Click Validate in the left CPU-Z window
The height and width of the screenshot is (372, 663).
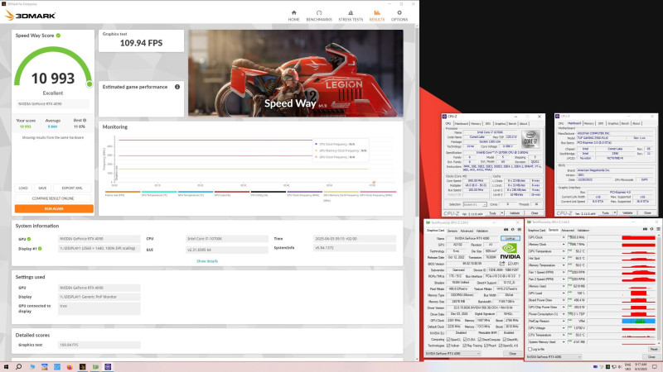click(x=515, y=213)
